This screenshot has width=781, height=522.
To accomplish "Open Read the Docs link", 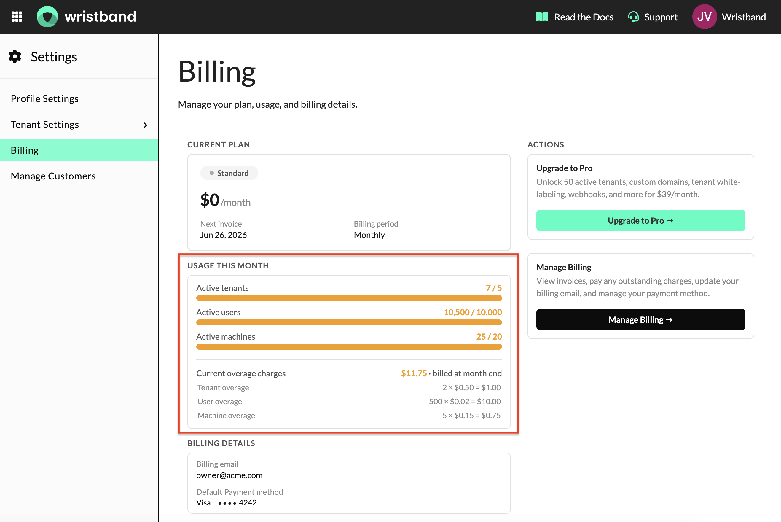I will [584, 17].
